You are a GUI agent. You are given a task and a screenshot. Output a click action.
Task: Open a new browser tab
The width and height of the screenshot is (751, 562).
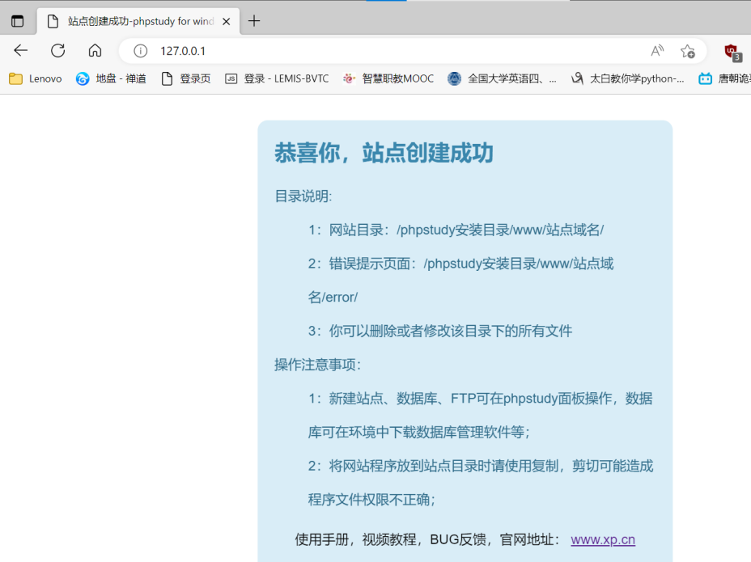click(254, 20)
